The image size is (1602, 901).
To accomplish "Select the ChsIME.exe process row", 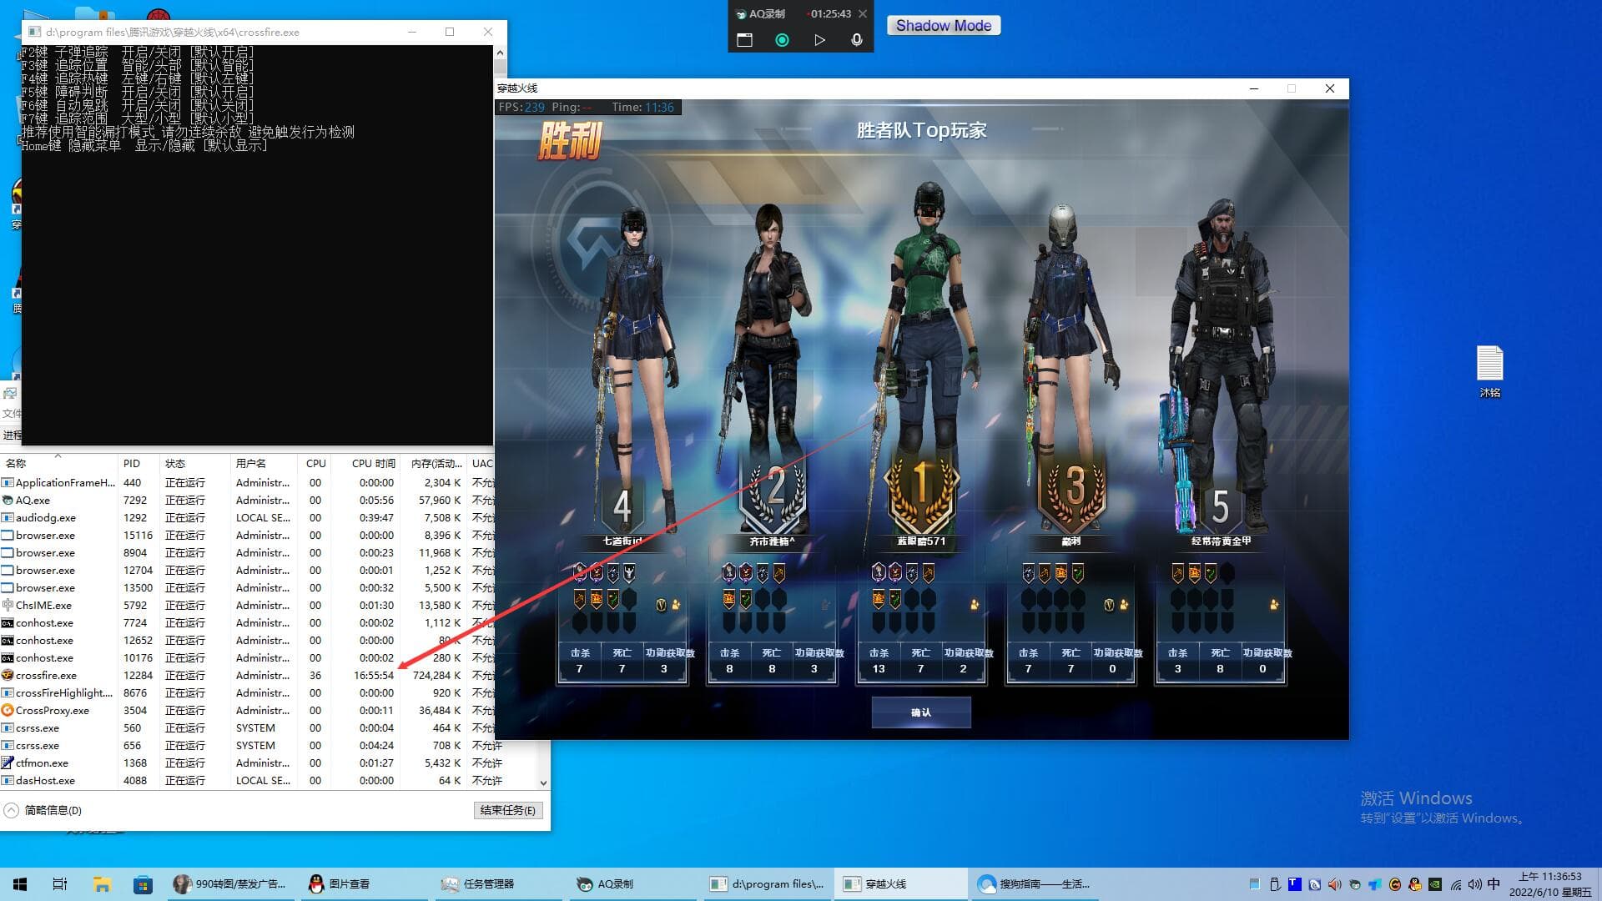I will [x=247, y=605].
